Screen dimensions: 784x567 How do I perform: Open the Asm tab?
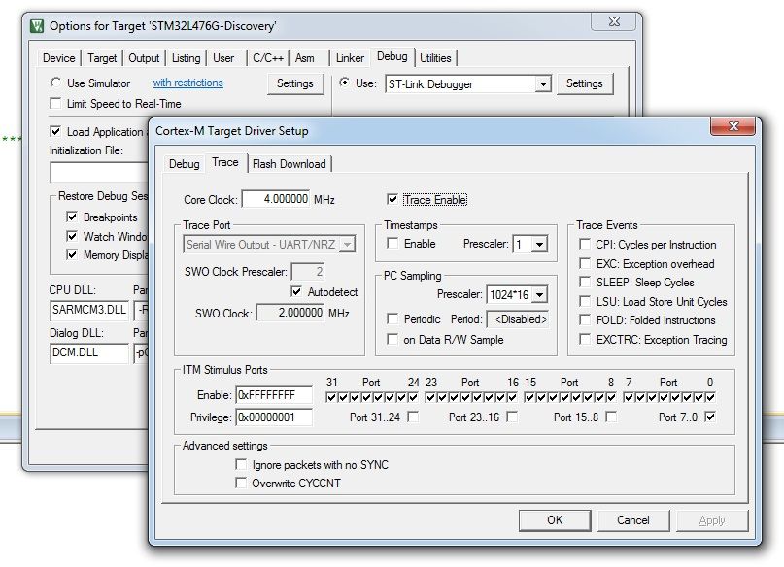(305, 58)
